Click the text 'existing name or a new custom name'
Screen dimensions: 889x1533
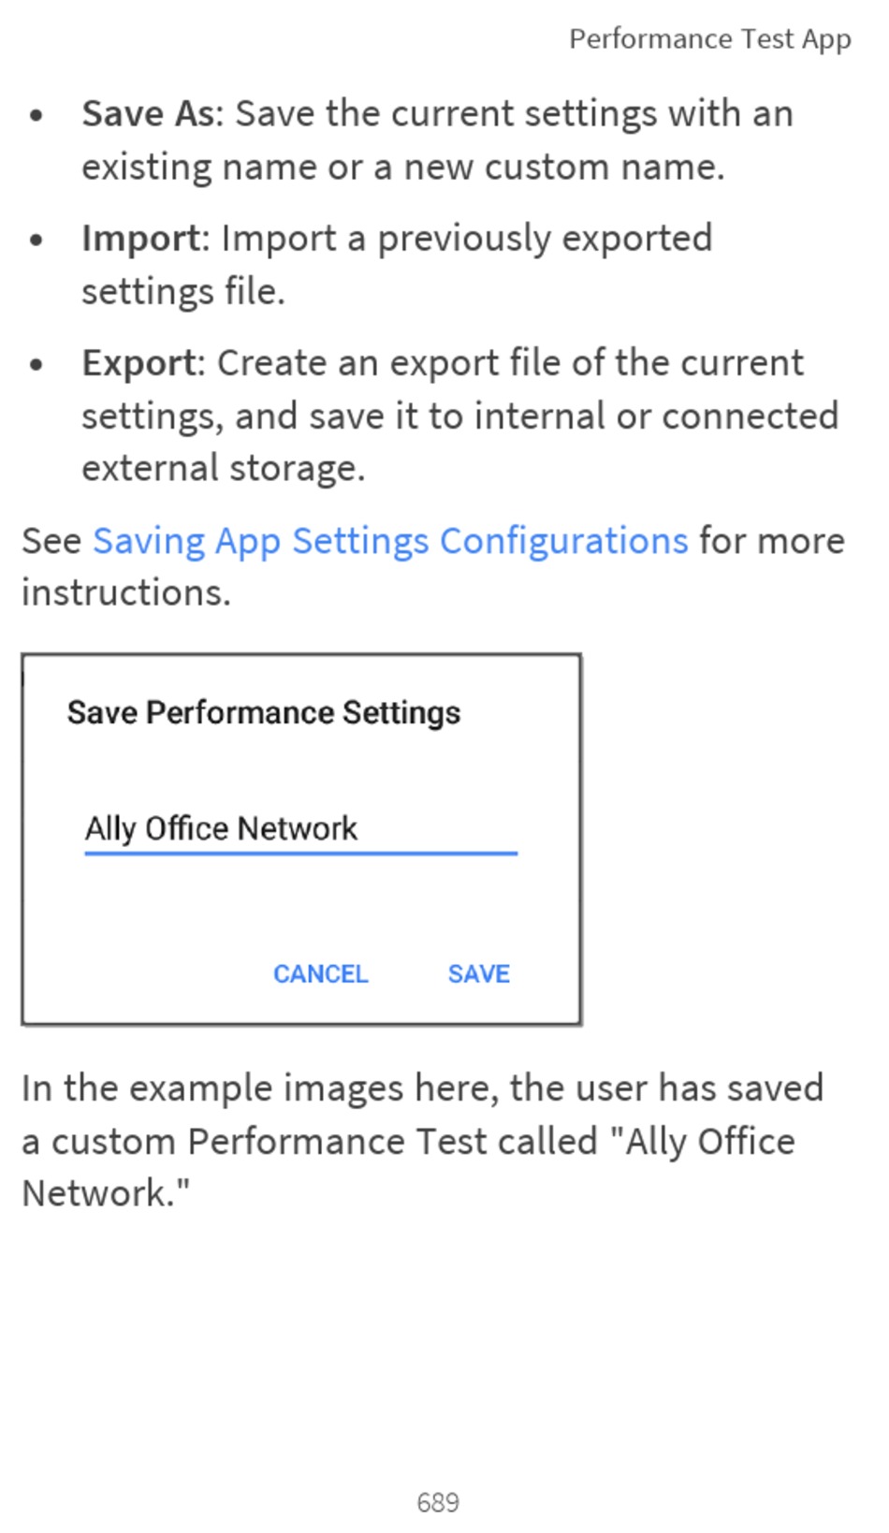click(402, 168)
